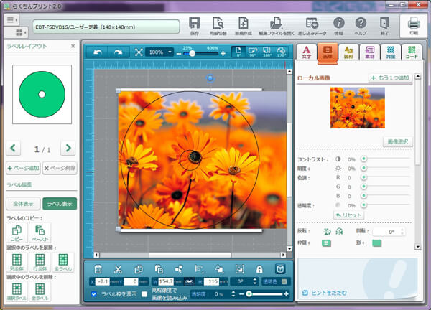The image size is (431, 310).
Task: Switch to the 文字 text tab
Action: [306, 52]
